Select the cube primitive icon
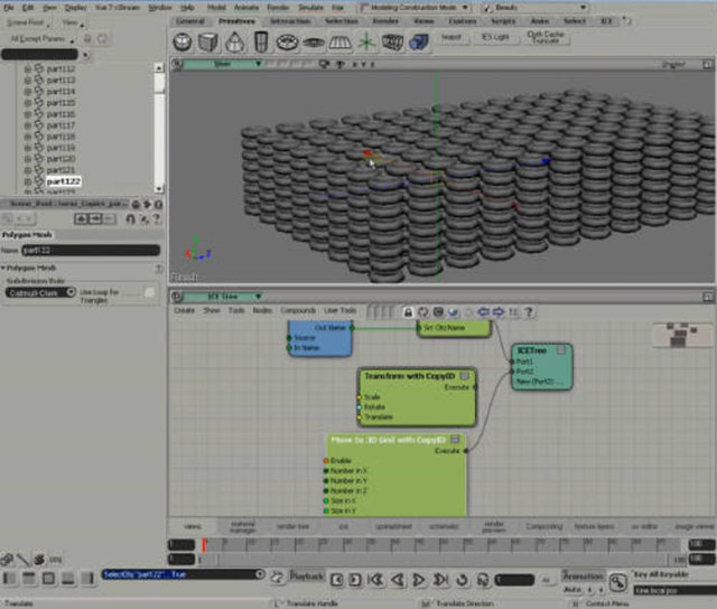 (208, 42)
